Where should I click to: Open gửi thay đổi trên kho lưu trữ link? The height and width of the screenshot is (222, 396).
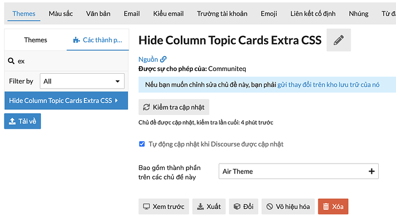328,85
